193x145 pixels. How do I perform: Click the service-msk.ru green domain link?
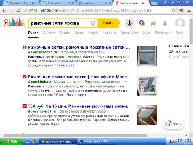point(44,111)
